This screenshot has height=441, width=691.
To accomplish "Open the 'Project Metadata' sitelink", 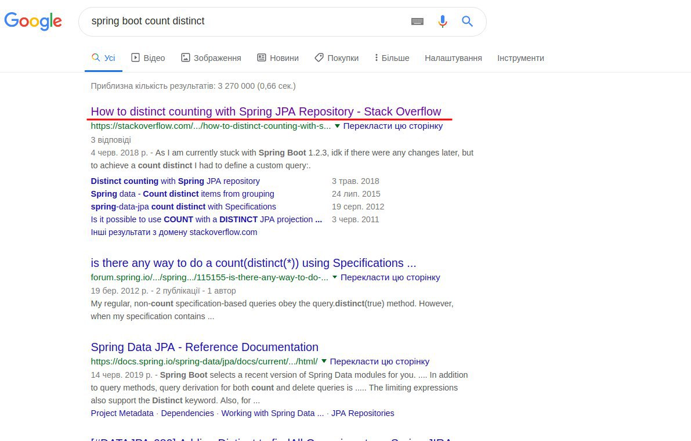I will (122, 413).
